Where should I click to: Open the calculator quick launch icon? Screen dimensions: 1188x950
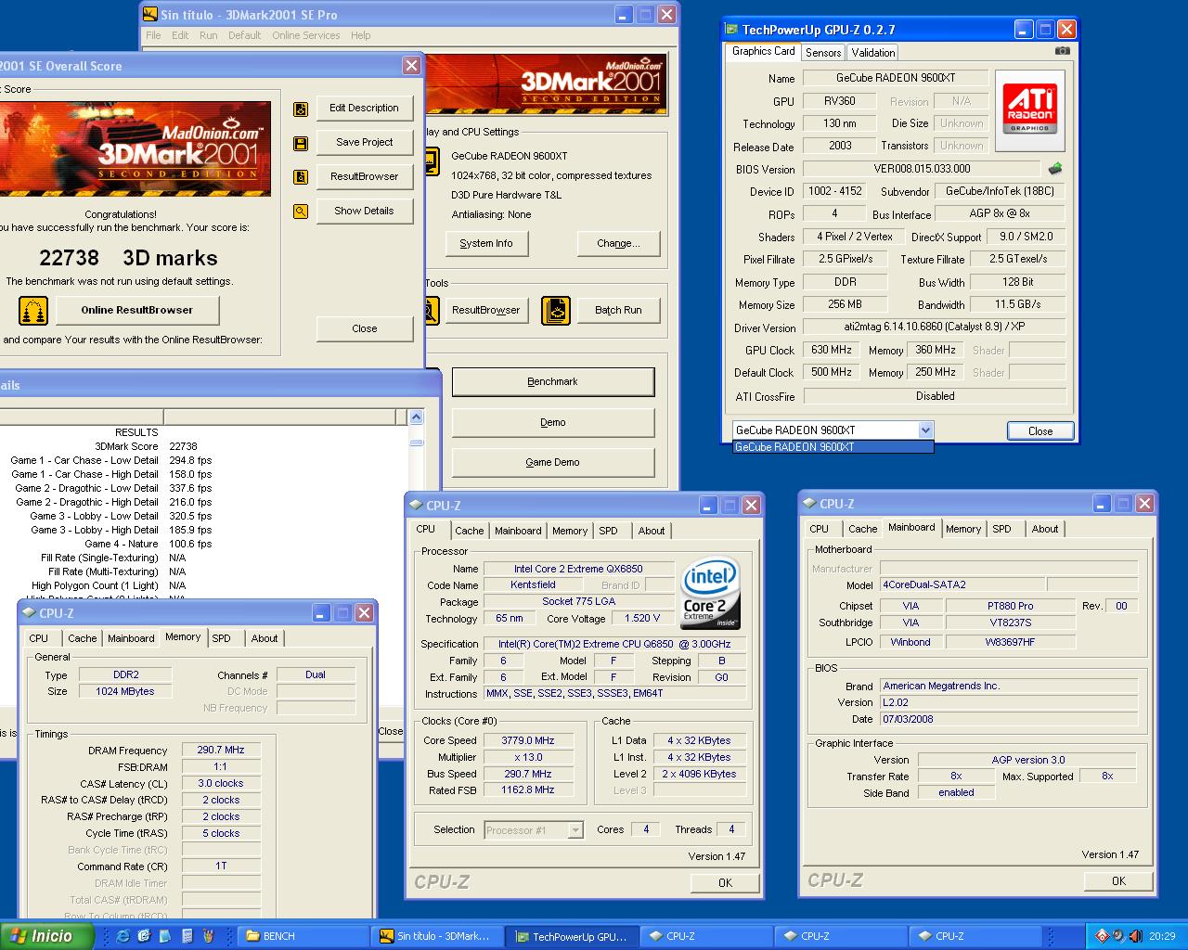tap(187, 936)
